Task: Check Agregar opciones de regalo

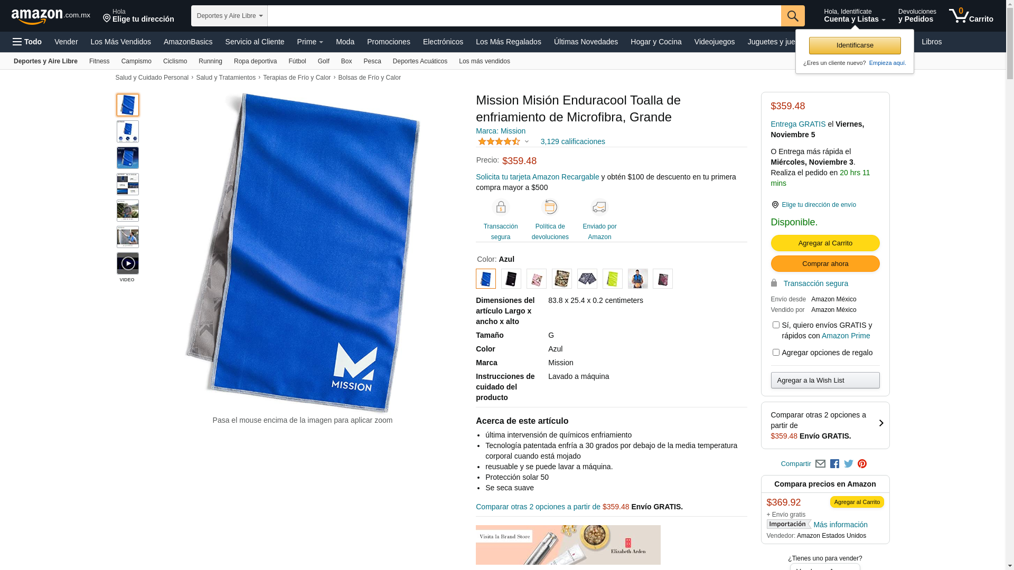Action: (776, 353)
